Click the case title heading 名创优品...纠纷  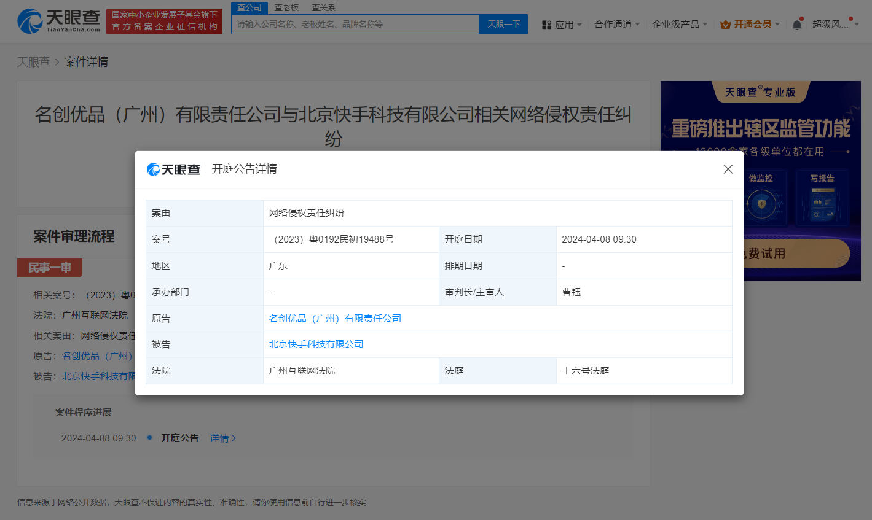point(333,126)
